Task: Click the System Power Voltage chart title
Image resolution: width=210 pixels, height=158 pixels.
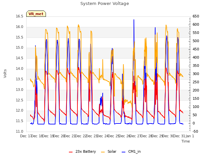Action: (105, 4)
